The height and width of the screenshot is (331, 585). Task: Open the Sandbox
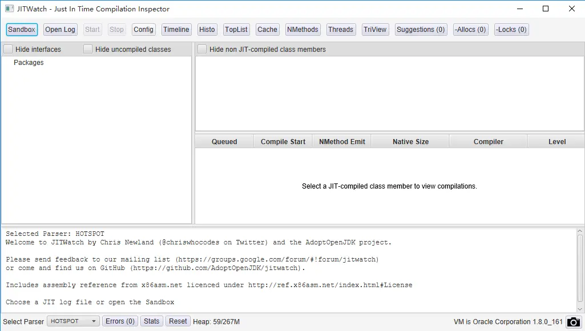(22, 30)
